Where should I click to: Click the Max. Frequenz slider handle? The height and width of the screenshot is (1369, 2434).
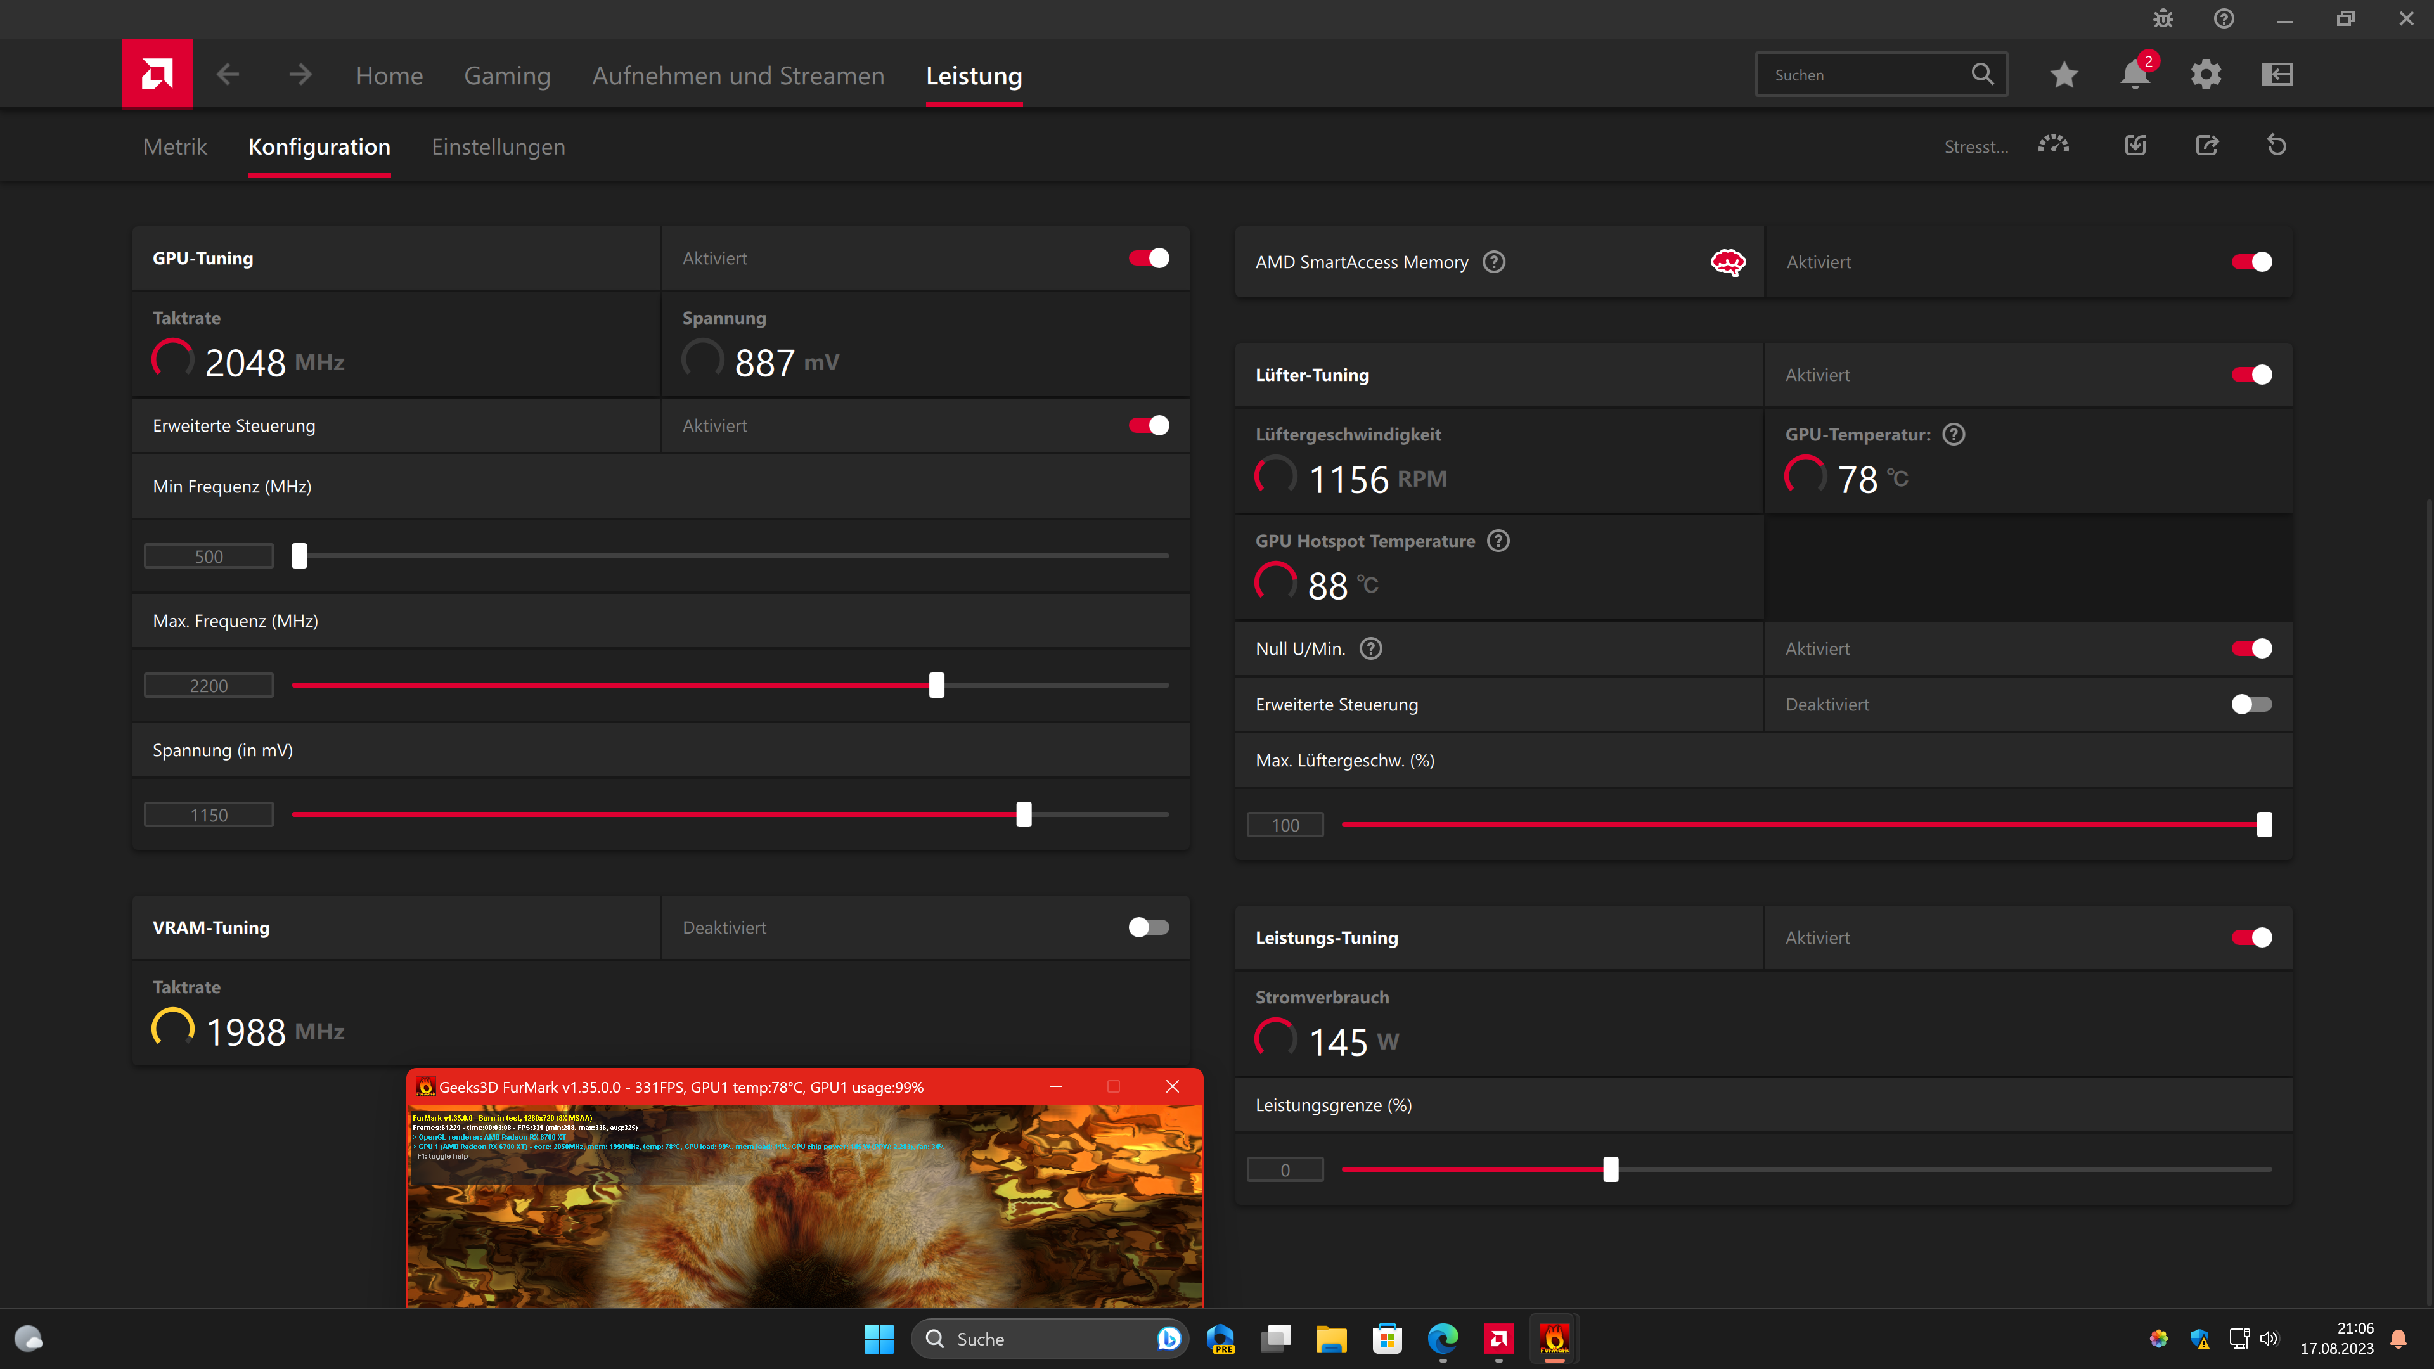[x=936, y=685]
